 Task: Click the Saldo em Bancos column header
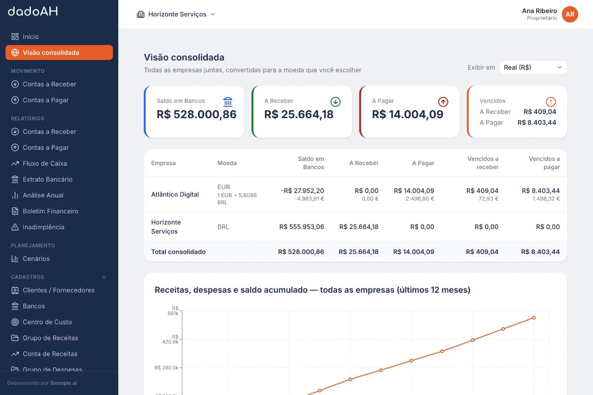click(x=311, y=163)
